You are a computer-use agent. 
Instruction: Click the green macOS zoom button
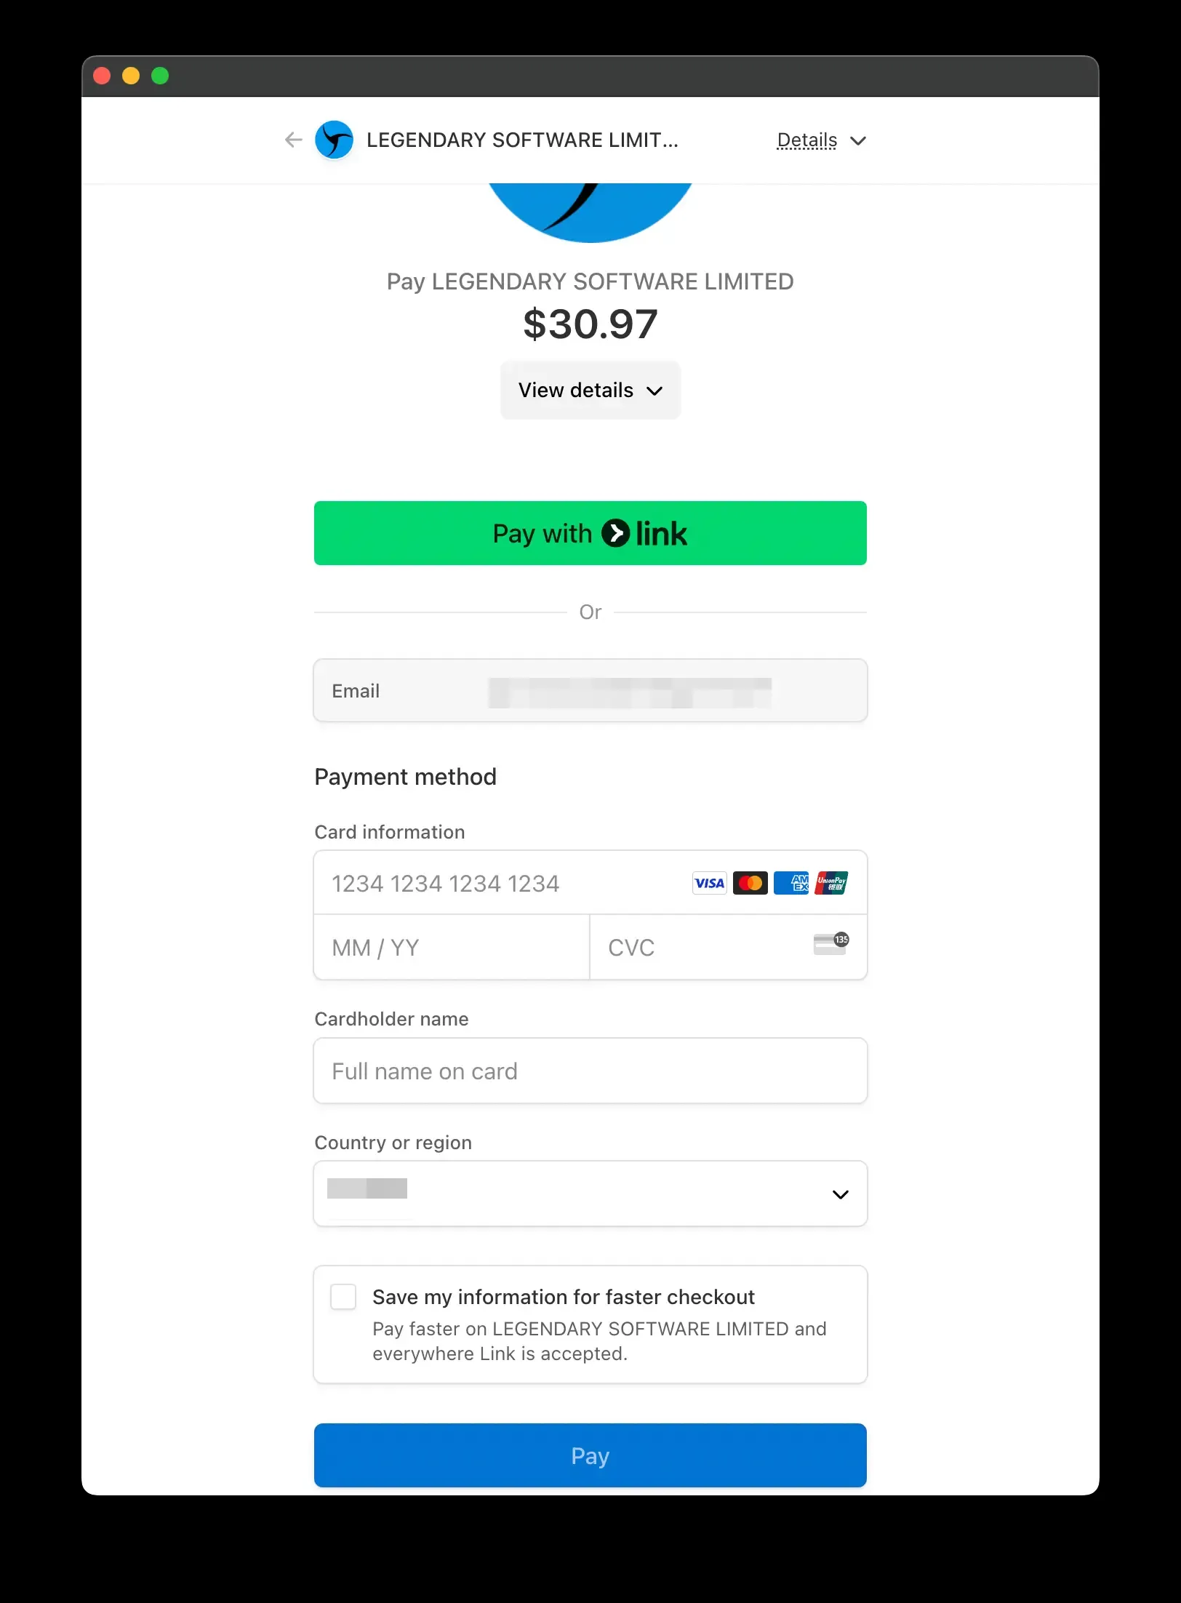(161, 75)
